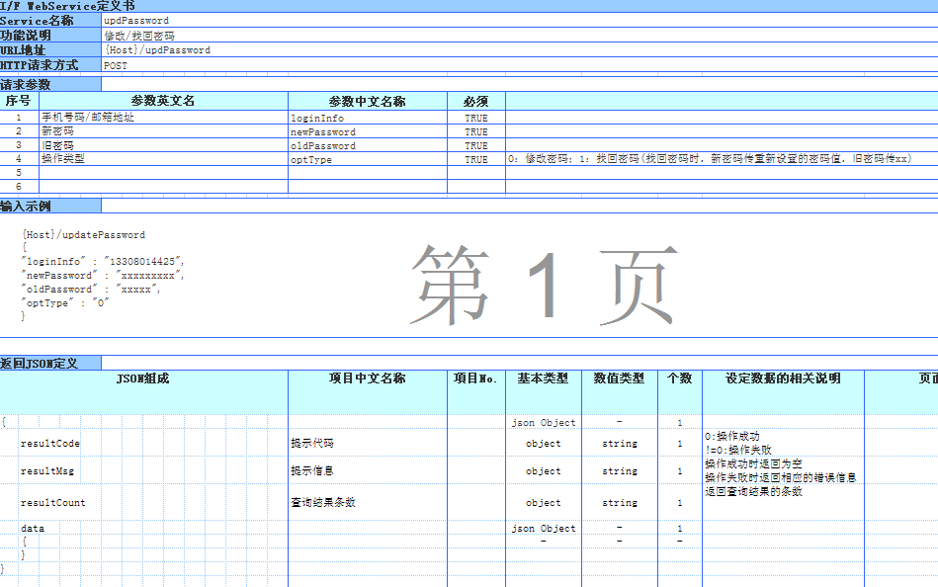Click the string type cell in resultCode row
Viewport: 938px width, 587px height.
(x=619, y=444)
